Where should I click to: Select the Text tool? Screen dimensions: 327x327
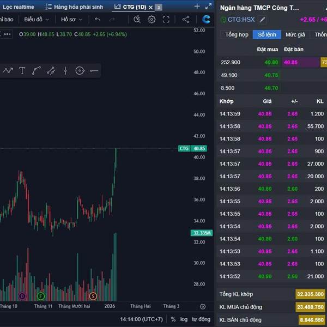(22, 71)
